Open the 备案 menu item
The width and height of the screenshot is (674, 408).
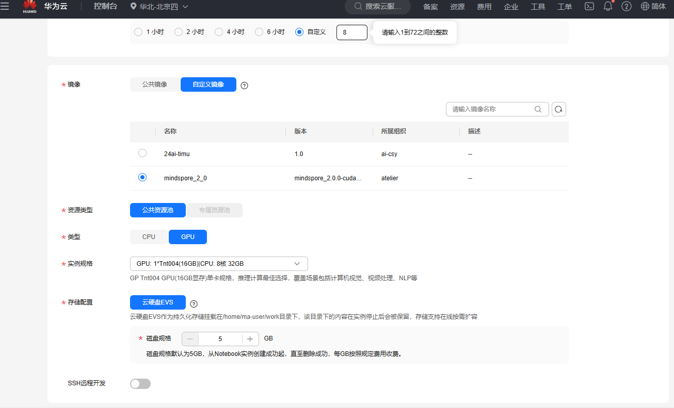[430, 7]
